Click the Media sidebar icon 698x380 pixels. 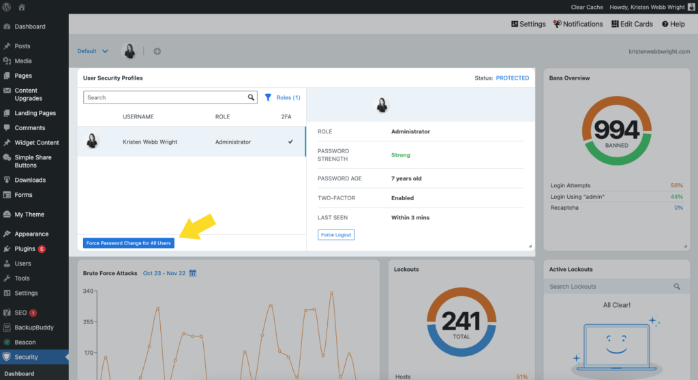(7, 61)
